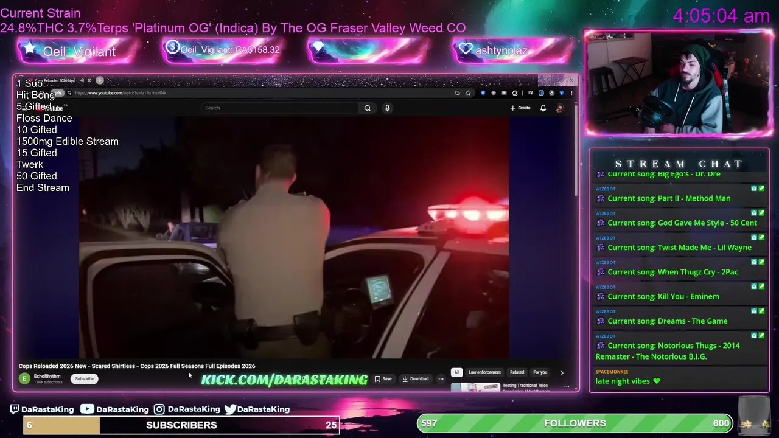Viewport: 779px width, 438px height.
Task: Click the 'Floss Dance' goal text
Action: [44, 119]
